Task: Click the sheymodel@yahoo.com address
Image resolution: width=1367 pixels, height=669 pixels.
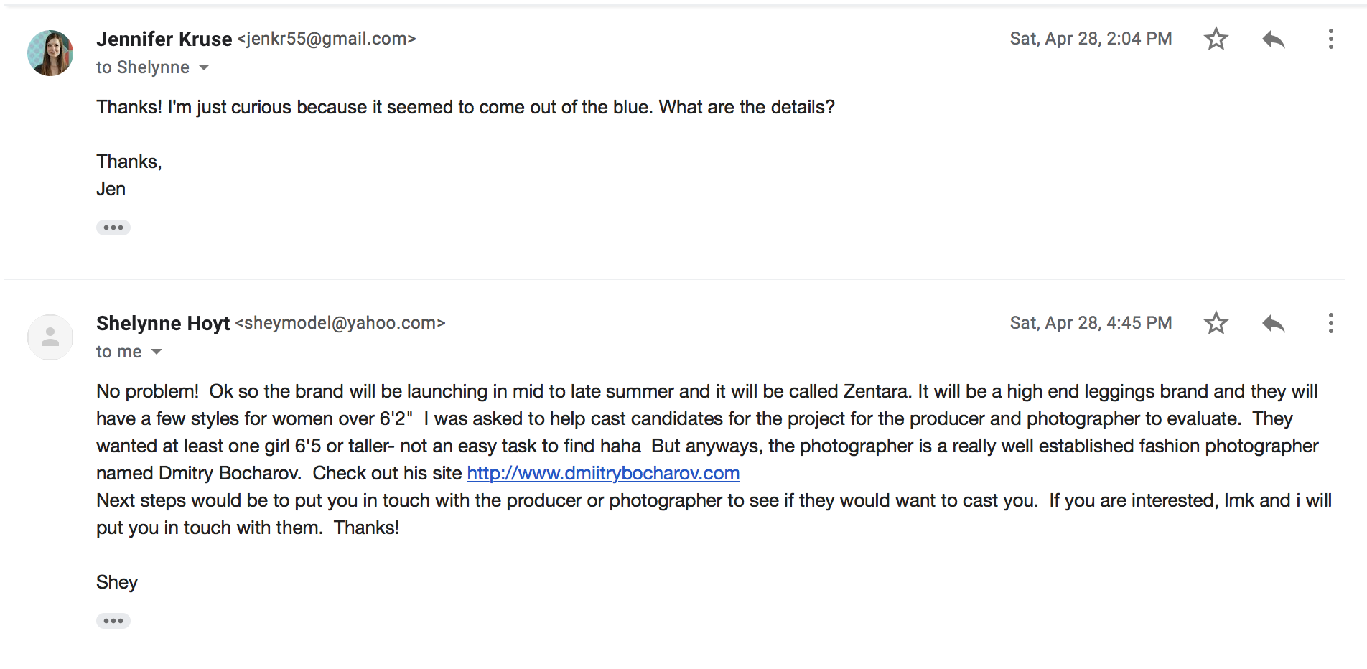Action: click(x=340, y=323)
